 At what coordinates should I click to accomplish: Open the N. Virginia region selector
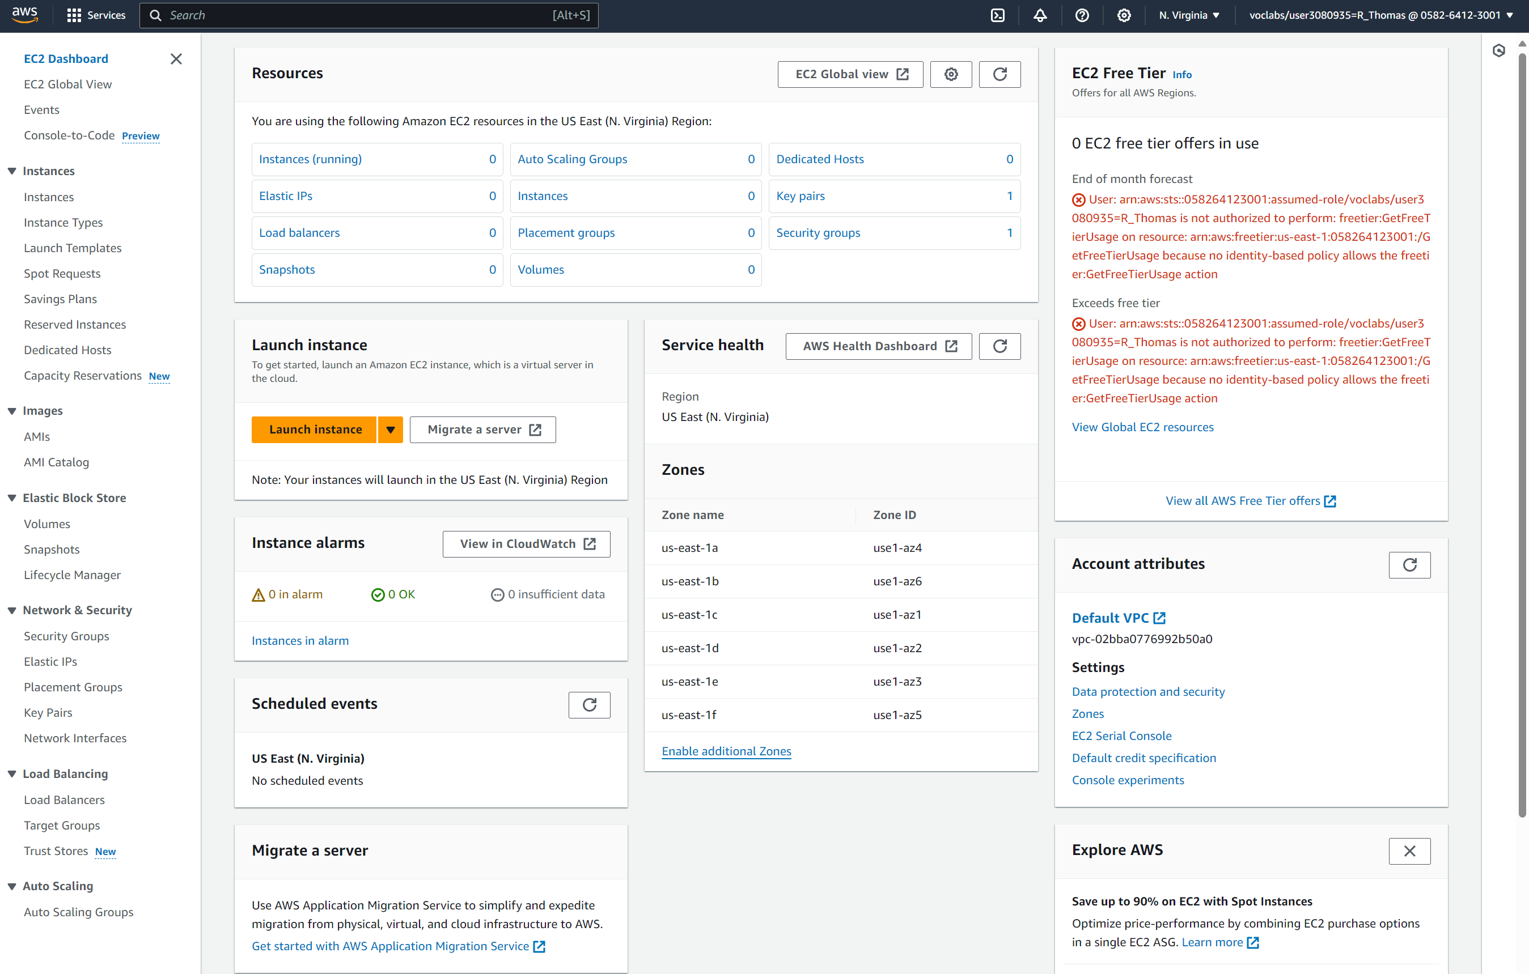click(x=1189, y=15)
